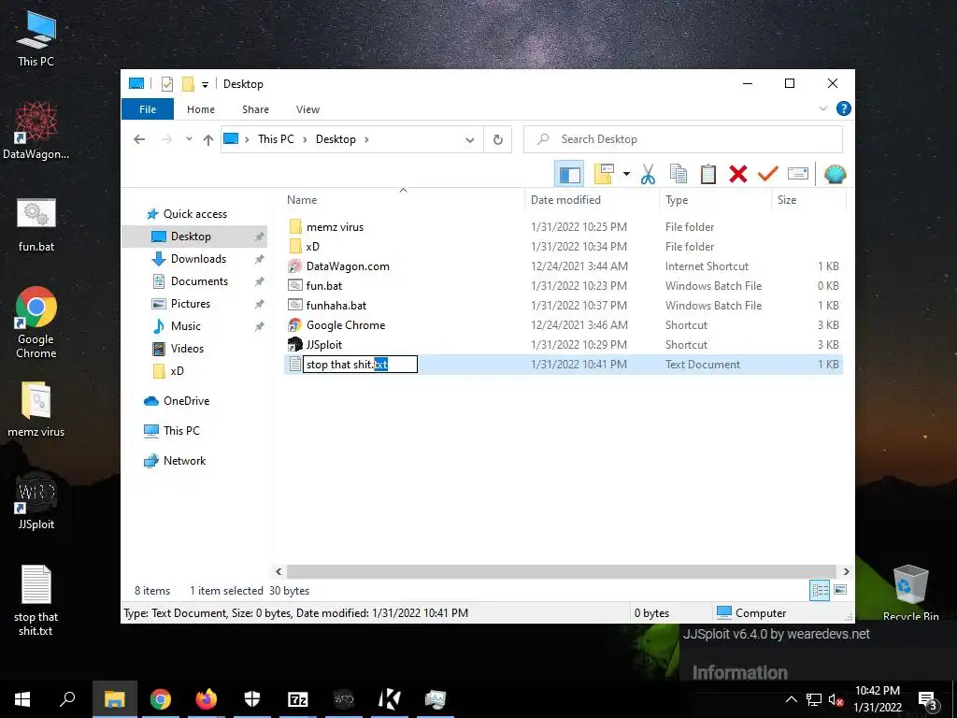Click the orange checkmark Properties icon

(768, 175)
